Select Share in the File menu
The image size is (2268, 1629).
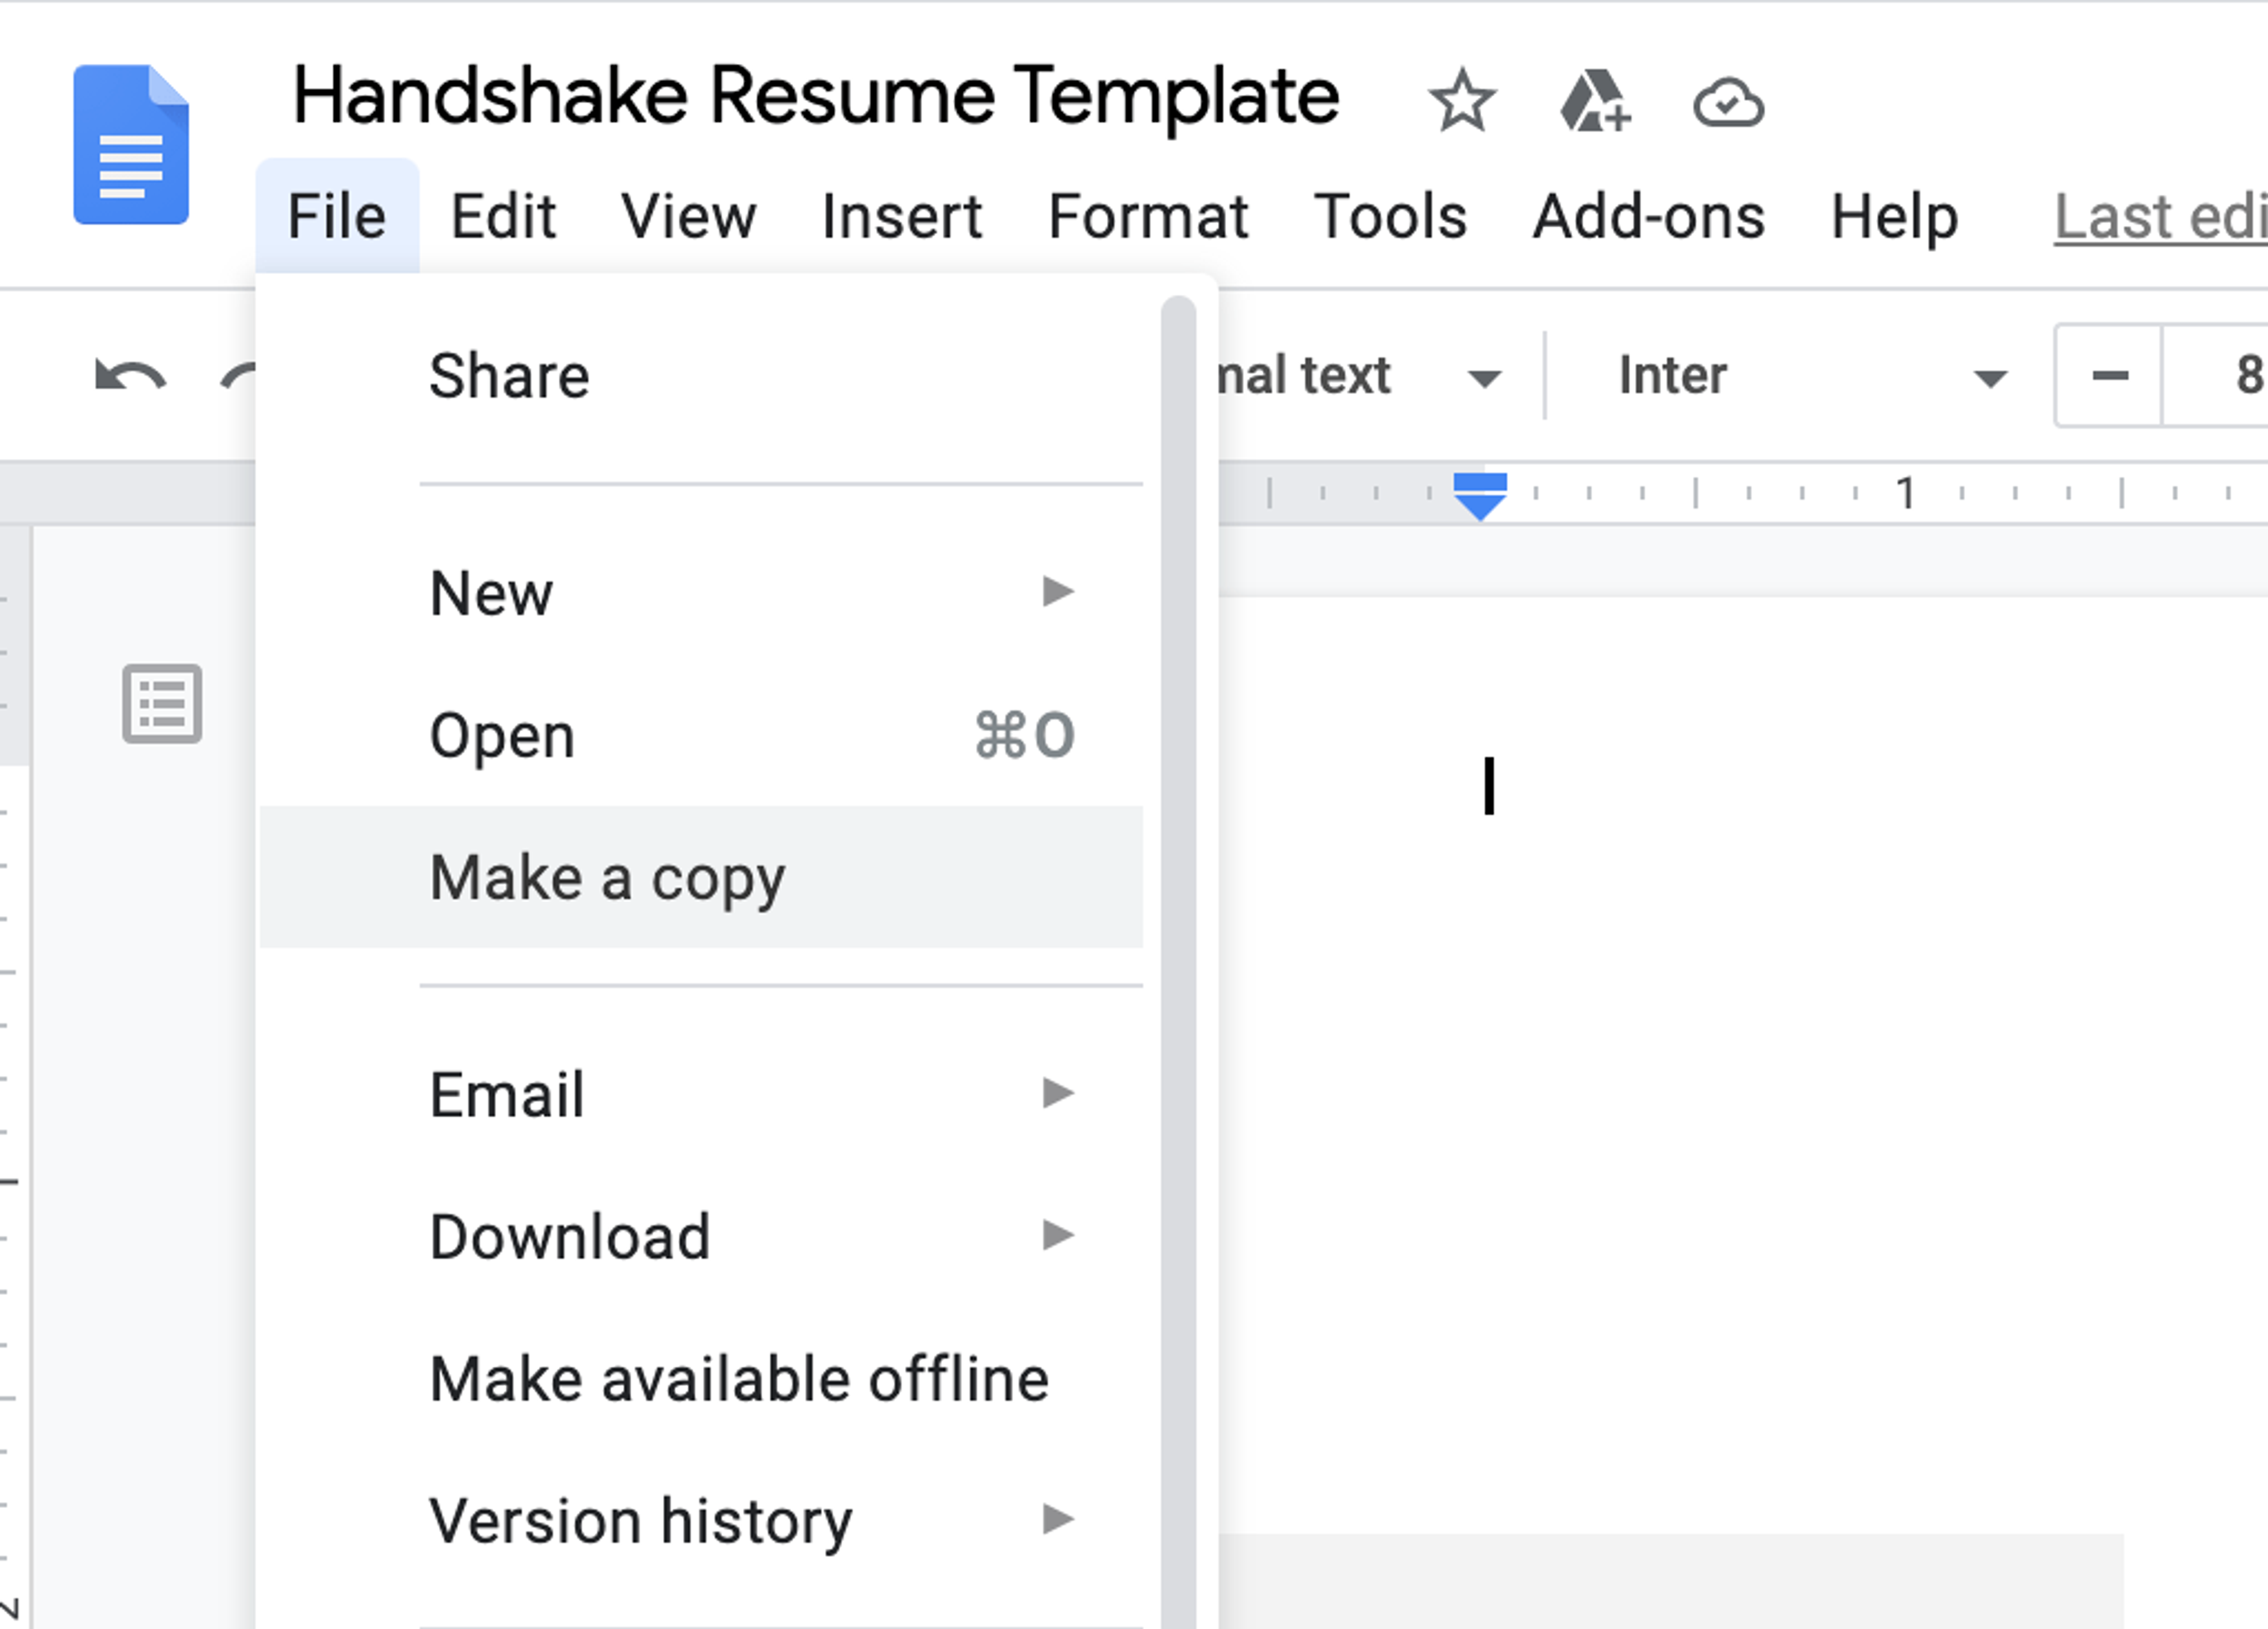coord(509,376)
